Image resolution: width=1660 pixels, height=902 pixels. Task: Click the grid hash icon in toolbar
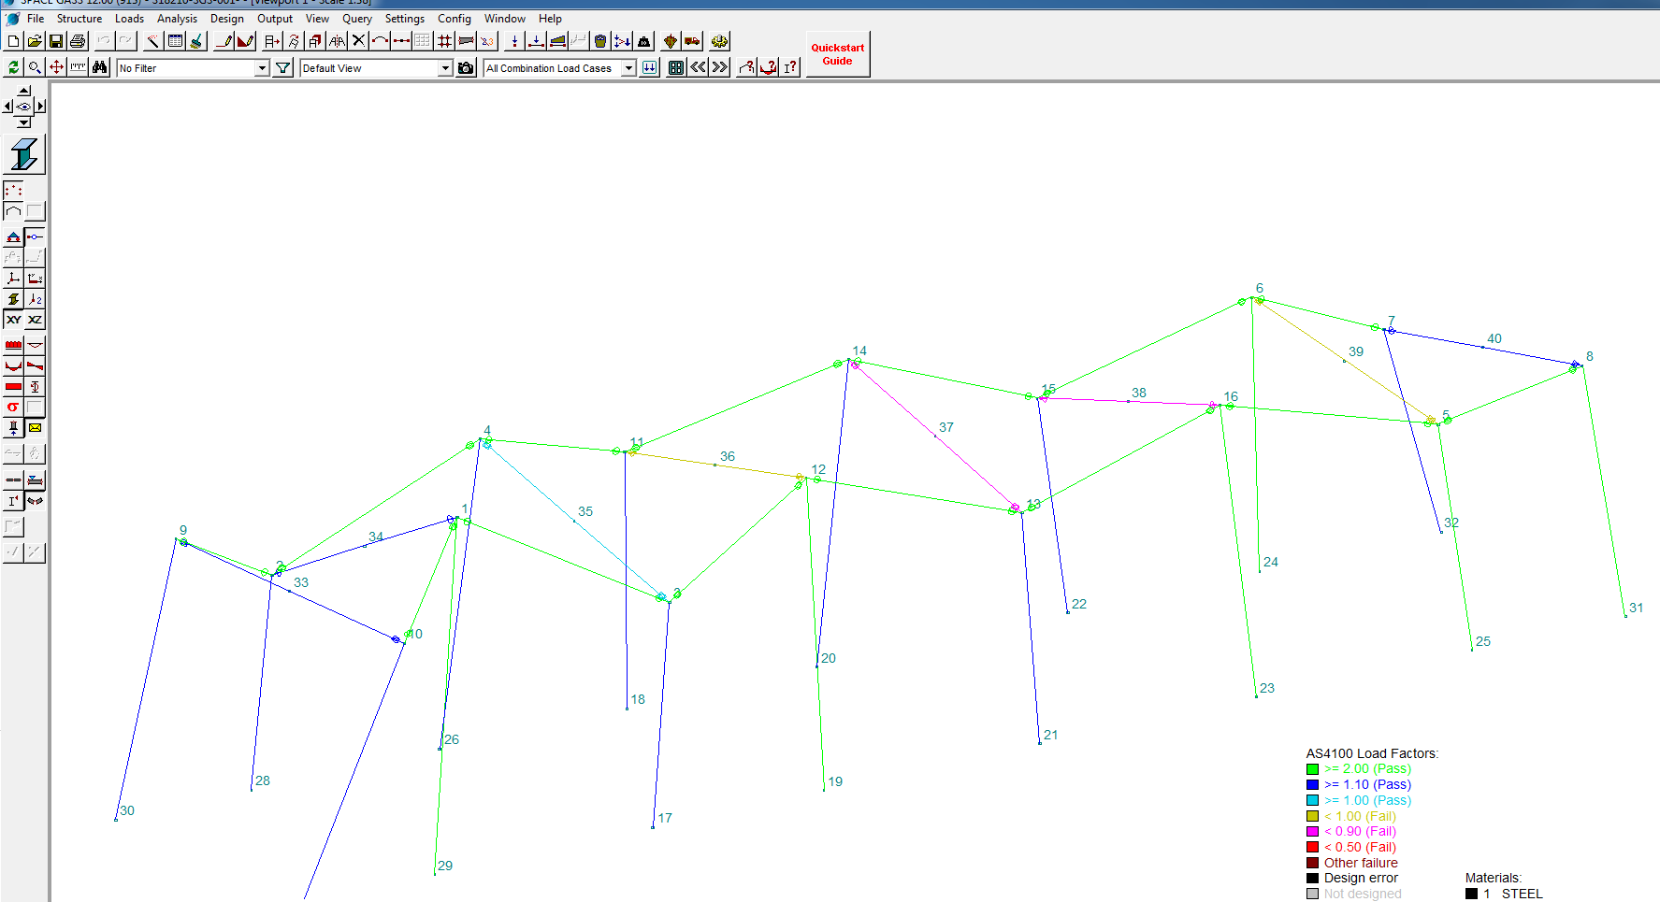[x=444, y=41]
